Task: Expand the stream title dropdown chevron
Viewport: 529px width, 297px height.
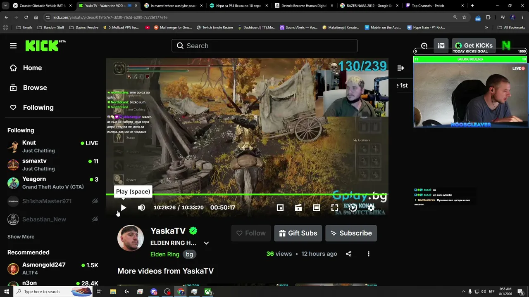Action: click(206, 243)
